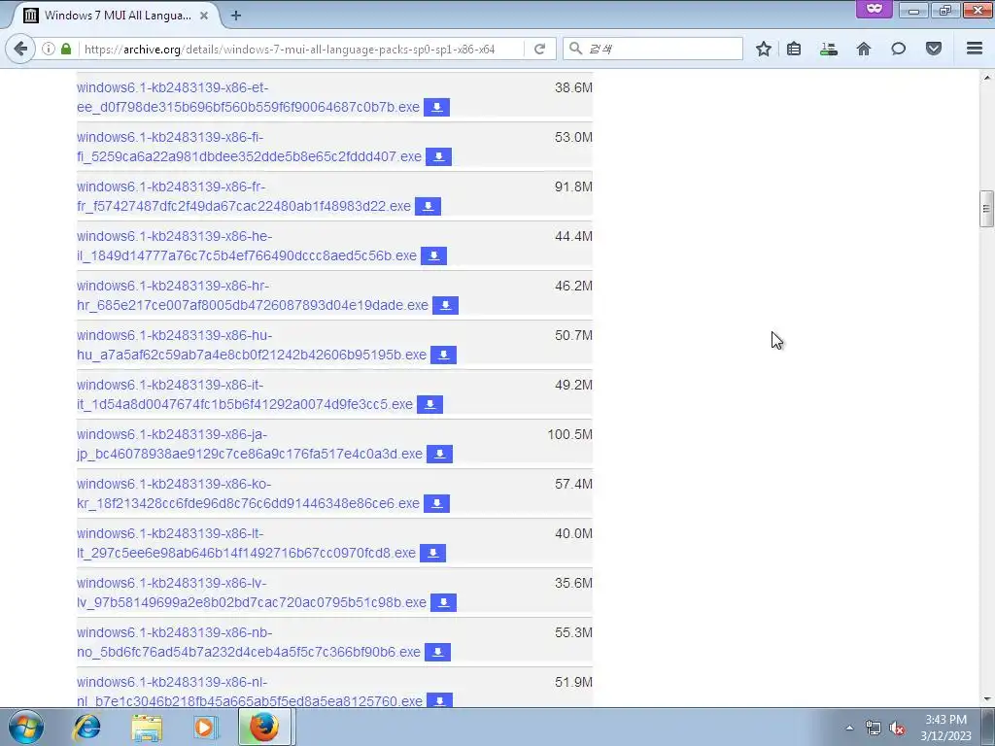Open the x86-fr-fr exe file link
Viewport: 995px width, 746px height.
244,196
